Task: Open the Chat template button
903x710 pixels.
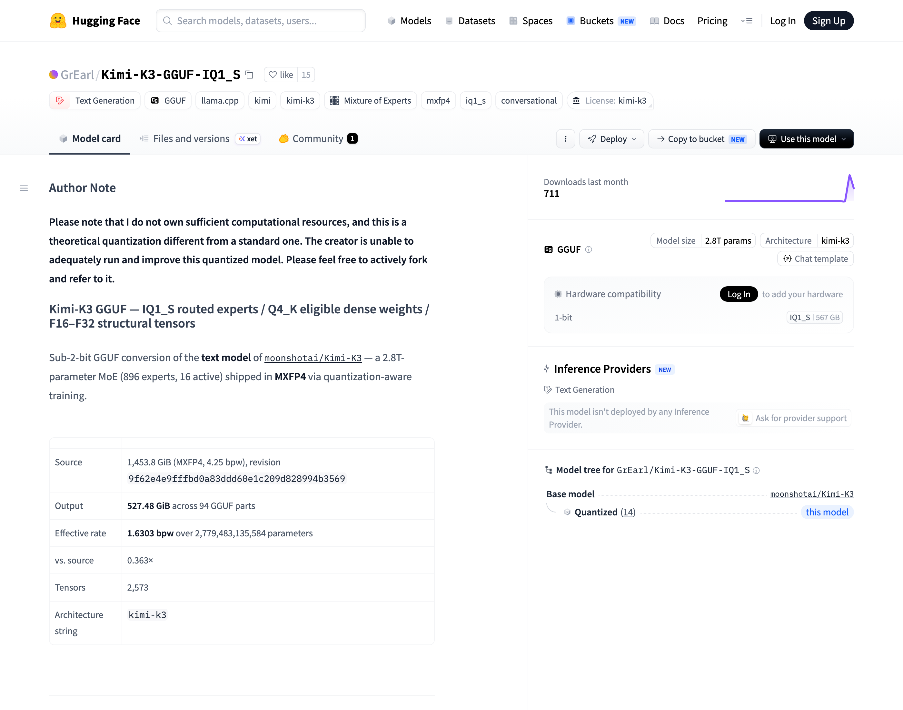Action: [815, 259]
